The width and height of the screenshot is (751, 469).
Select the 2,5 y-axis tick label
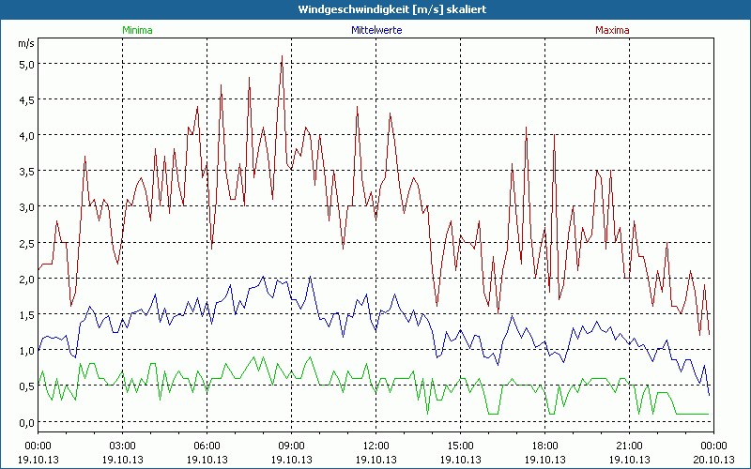point(26,243)
